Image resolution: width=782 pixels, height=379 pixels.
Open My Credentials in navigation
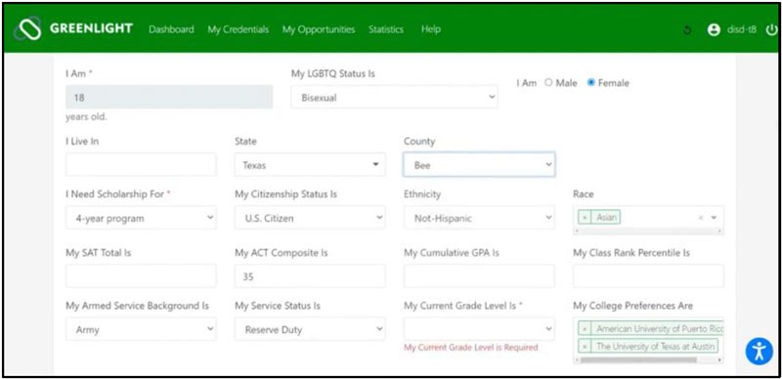pos(238,29)
